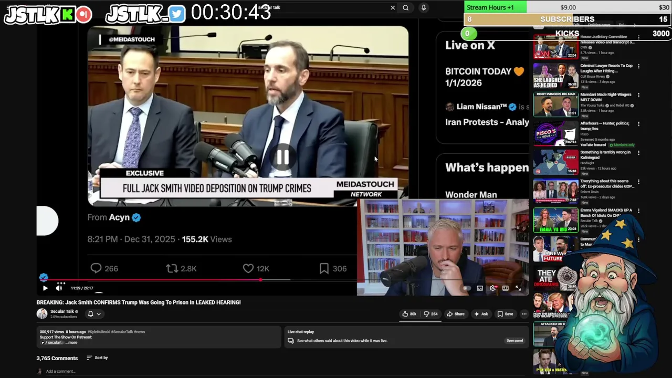Open the Share dialog

pyautogui.click(x=456, y=314)
